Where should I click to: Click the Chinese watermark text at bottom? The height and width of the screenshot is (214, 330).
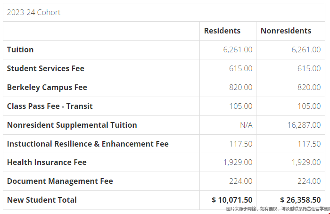pyautogui.click(x=278, y=209)
